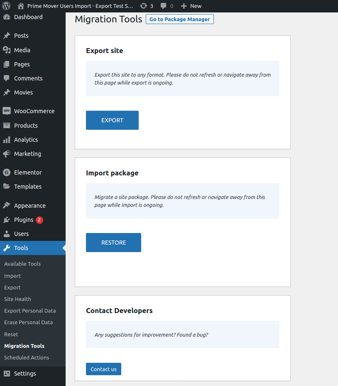The height and width of the screenshot is (386, 338).
Task: Click New in the admin bar
Action: 196,6
